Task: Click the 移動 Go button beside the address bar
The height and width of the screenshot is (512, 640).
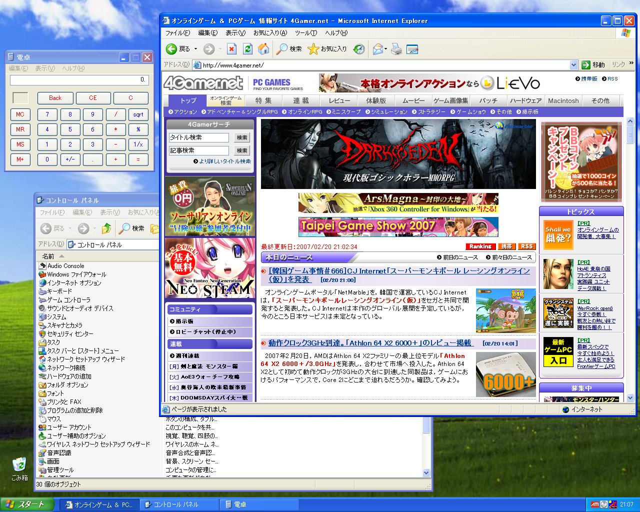Action: pyautogui.click(x=593, y=65)
